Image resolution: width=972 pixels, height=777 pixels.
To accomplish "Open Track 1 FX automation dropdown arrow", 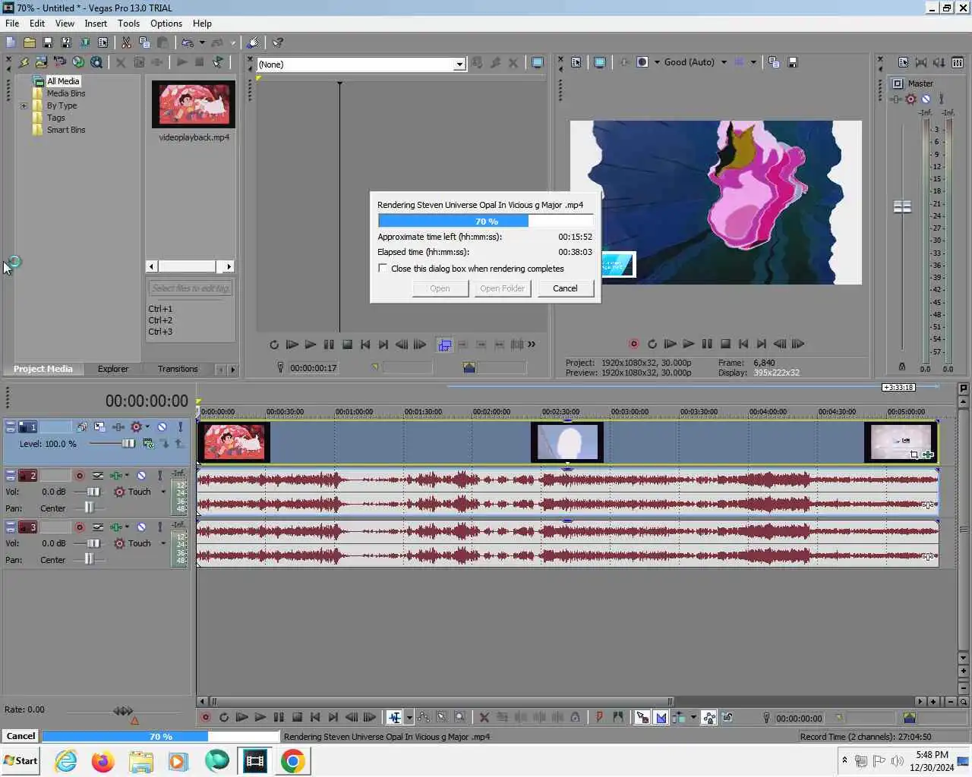I will pos(147,427).
